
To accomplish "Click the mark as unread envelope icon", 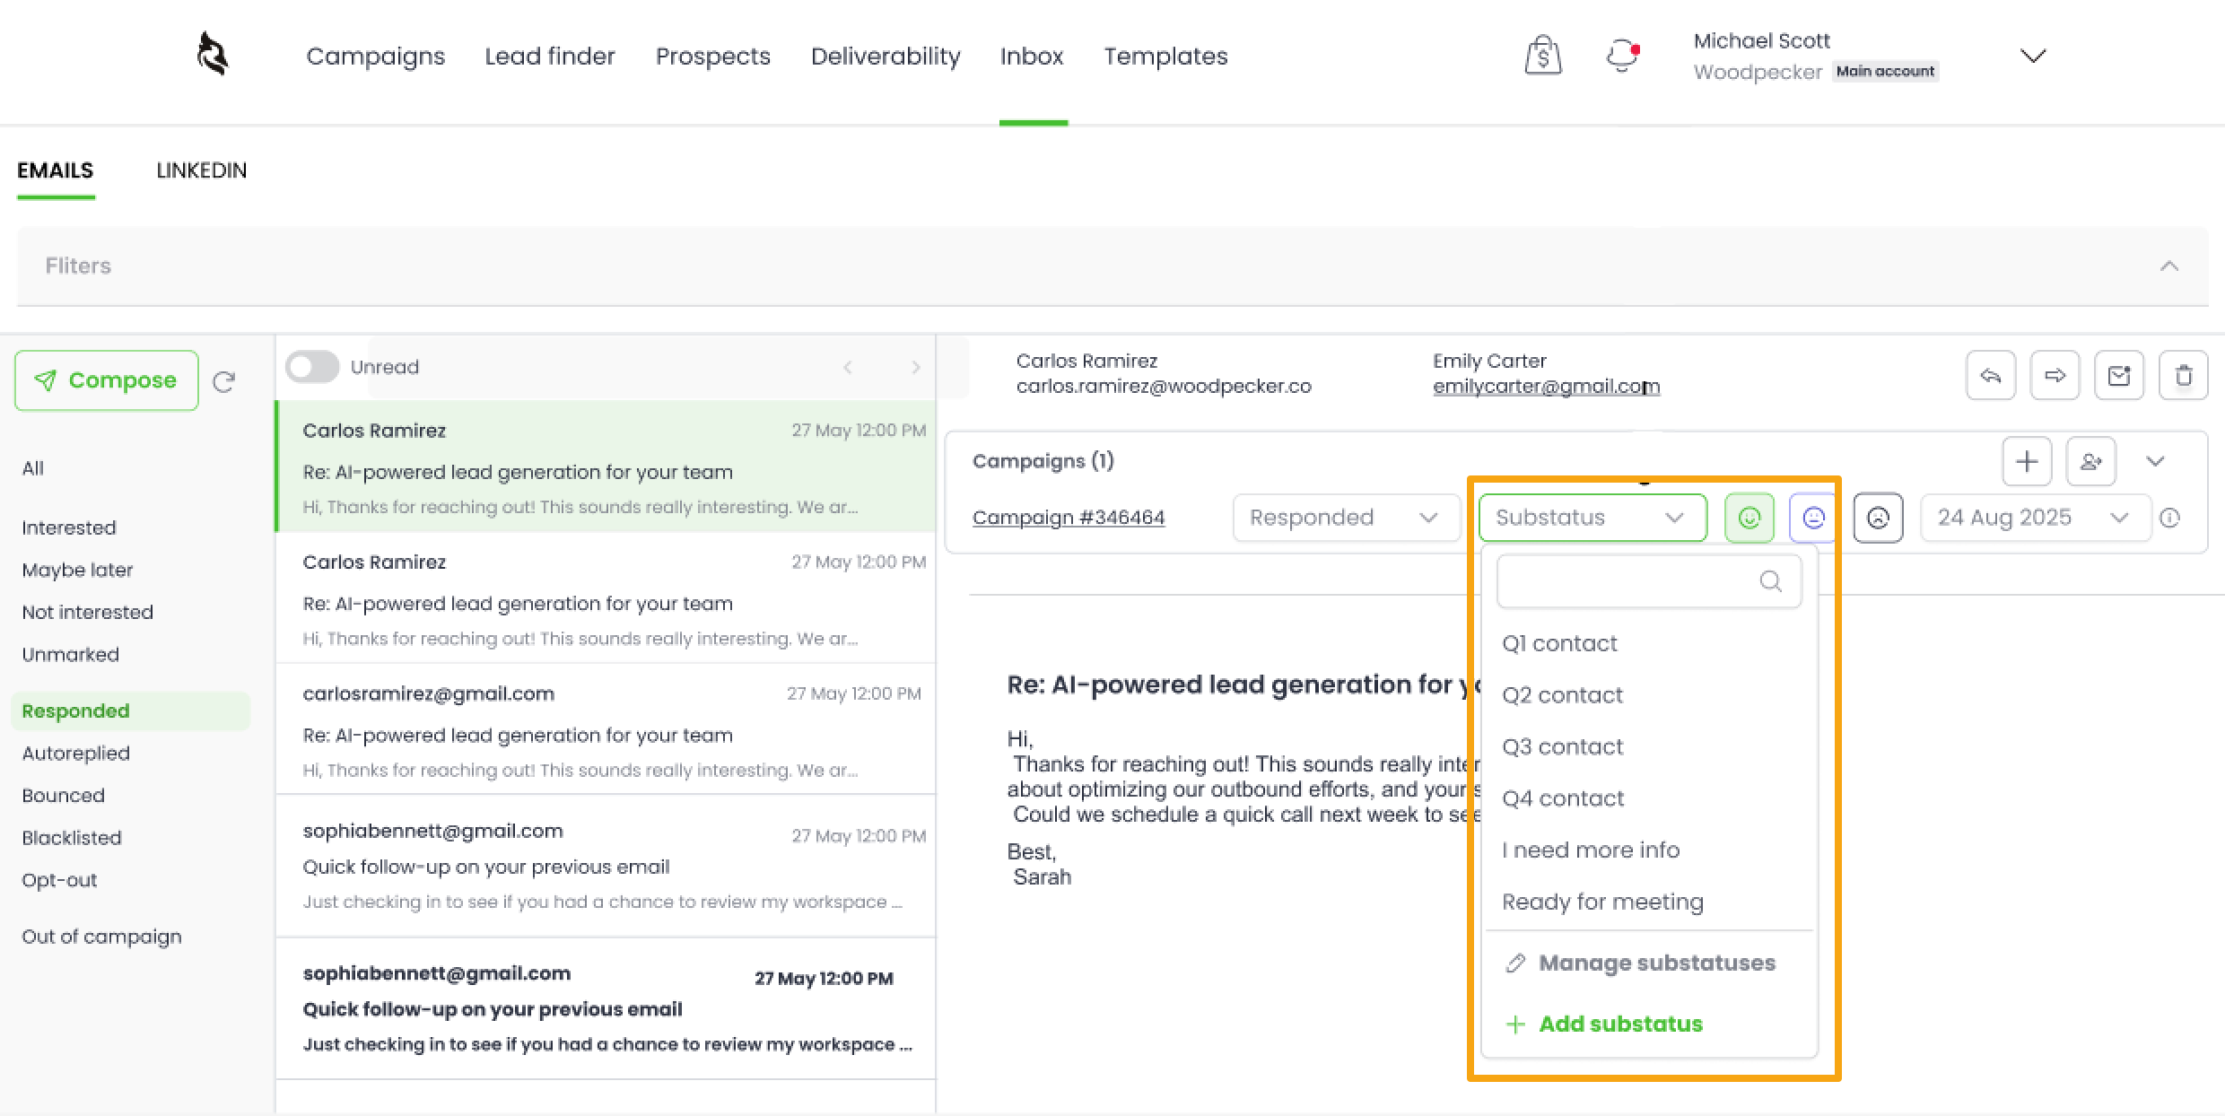I will point(2119,376).
